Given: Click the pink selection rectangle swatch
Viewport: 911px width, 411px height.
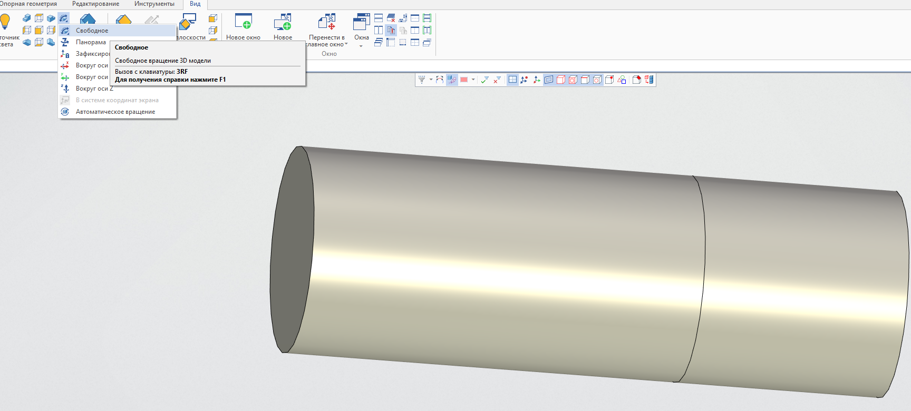Looking at the screenshot, I should [464, 80].
